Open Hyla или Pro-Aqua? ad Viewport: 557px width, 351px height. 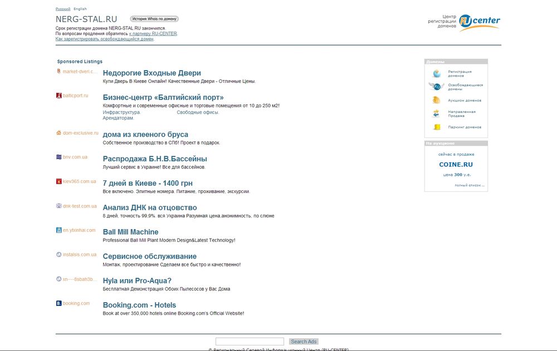click(137, 281)
